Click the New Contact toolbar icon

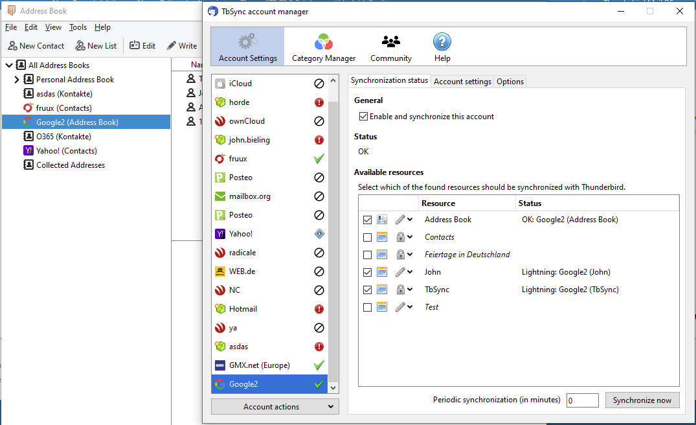[x=13, y=46]
